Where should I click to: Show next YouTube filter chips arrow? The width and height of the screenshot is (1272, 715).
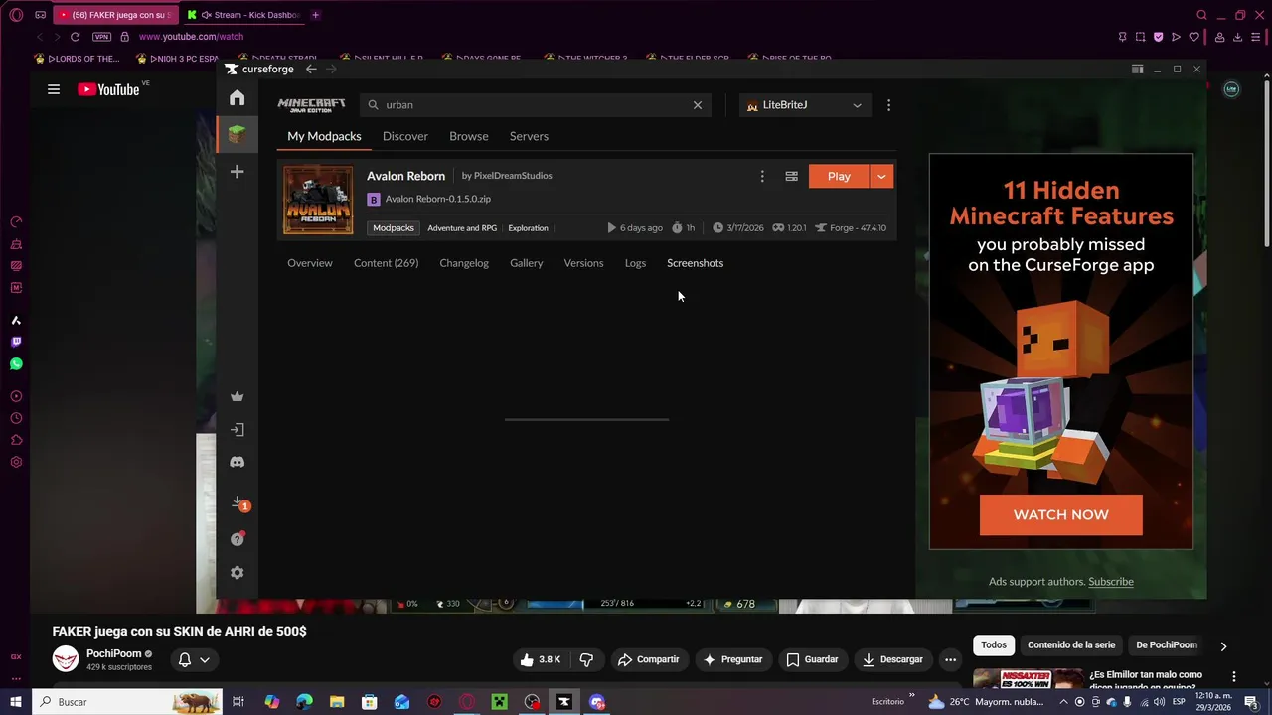[1223, 645]
